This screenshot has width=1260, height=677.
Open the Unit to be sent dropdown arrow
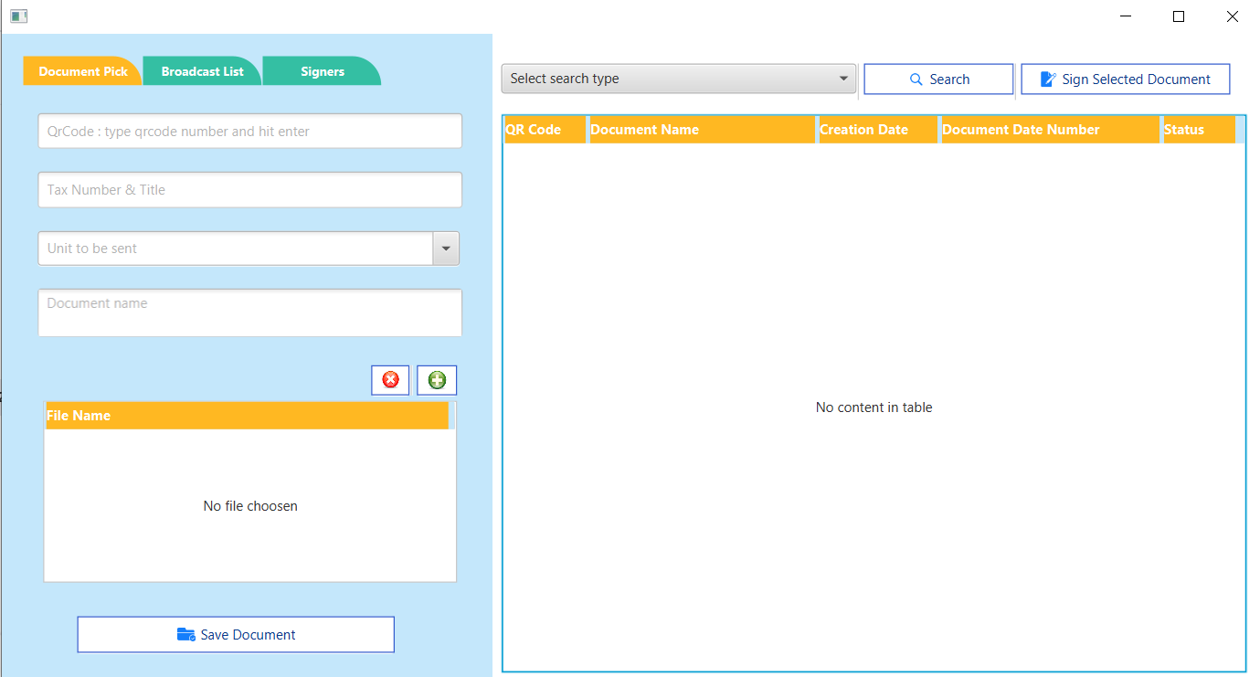[x=445, y=248]
